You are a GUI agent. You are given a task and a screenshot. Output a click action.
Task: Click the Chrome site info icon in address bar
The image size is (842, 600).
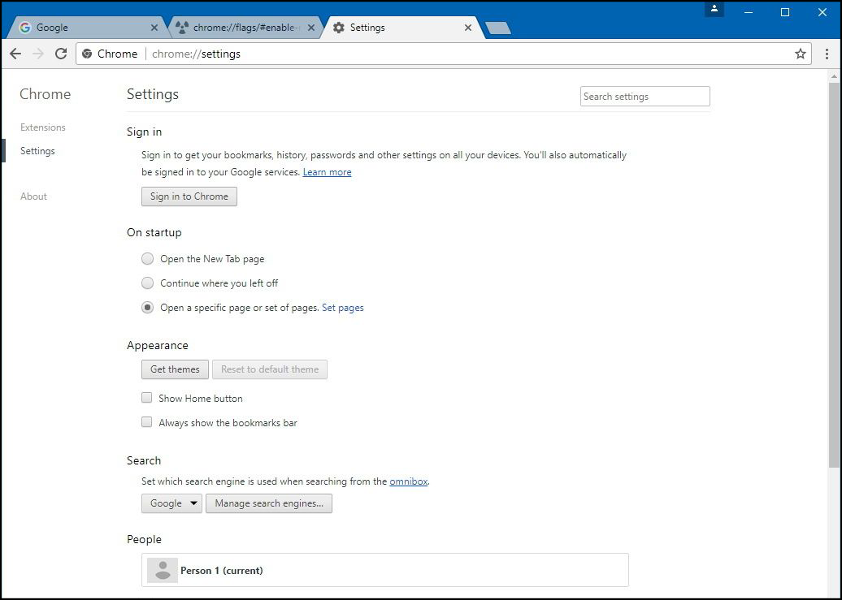pos(87,54)
